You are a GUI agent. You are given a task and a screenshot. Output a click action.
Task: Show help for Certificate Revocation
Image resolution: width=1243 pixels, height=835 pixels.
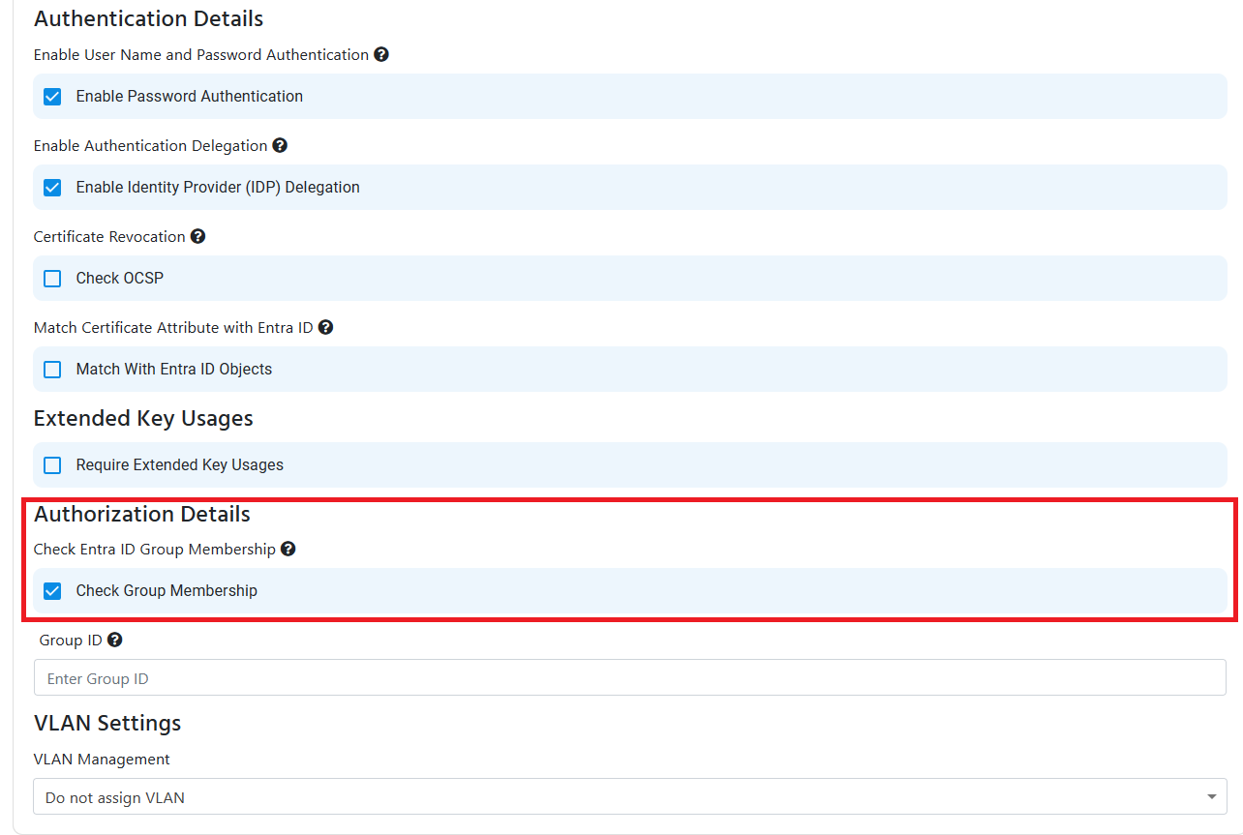click(x=197, y=237)
